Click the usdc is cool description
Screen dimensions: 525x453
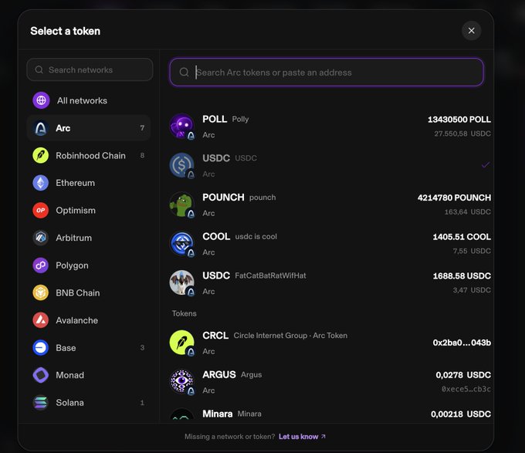pyautogui.click(x=256, y=237)
